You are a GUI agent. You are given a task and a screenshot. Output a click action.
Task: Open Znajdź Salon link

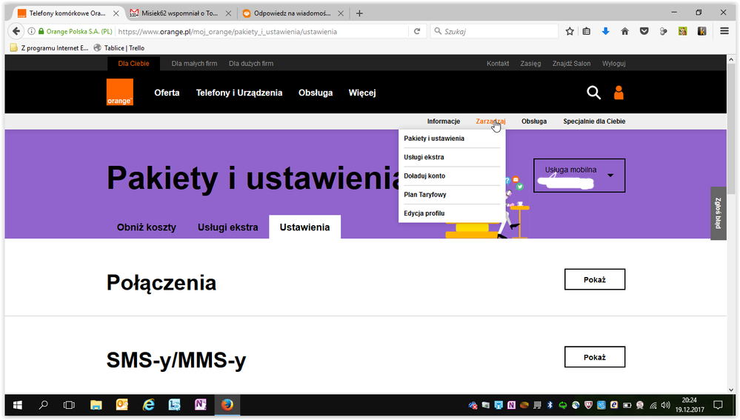(572, 63)
